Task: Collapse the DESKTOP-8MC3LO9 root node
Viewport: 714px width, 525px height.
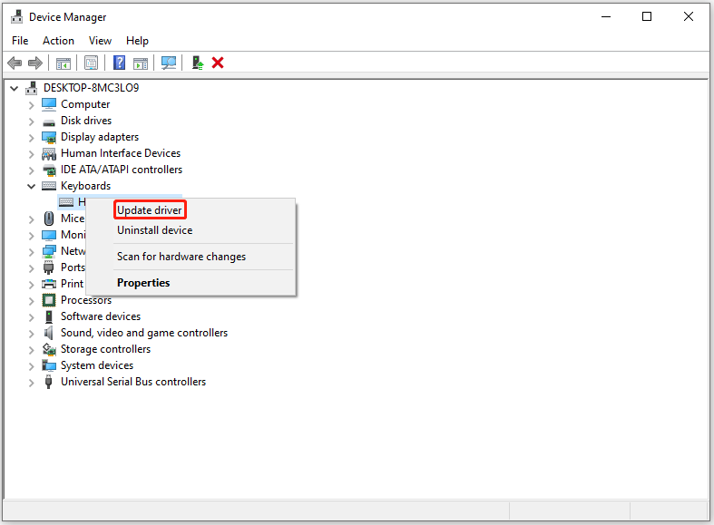Action: pos(15,88)
